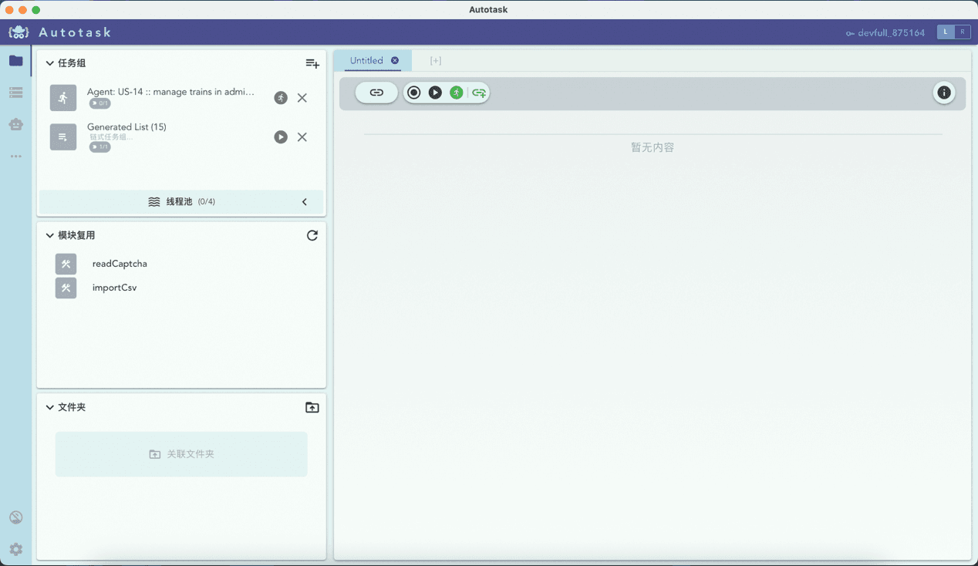Collapse the 模块复用 section
The width and height of the screenshot is (978, 566).
[50, 235]
